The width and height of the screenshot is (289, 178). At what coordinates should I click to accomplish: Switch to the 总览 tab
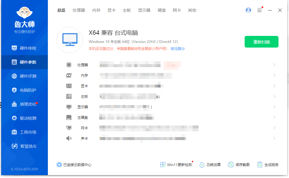point(61,10)
